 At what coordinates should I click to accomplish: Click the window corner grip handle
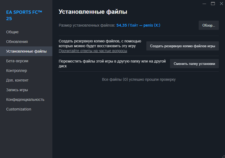223,157
